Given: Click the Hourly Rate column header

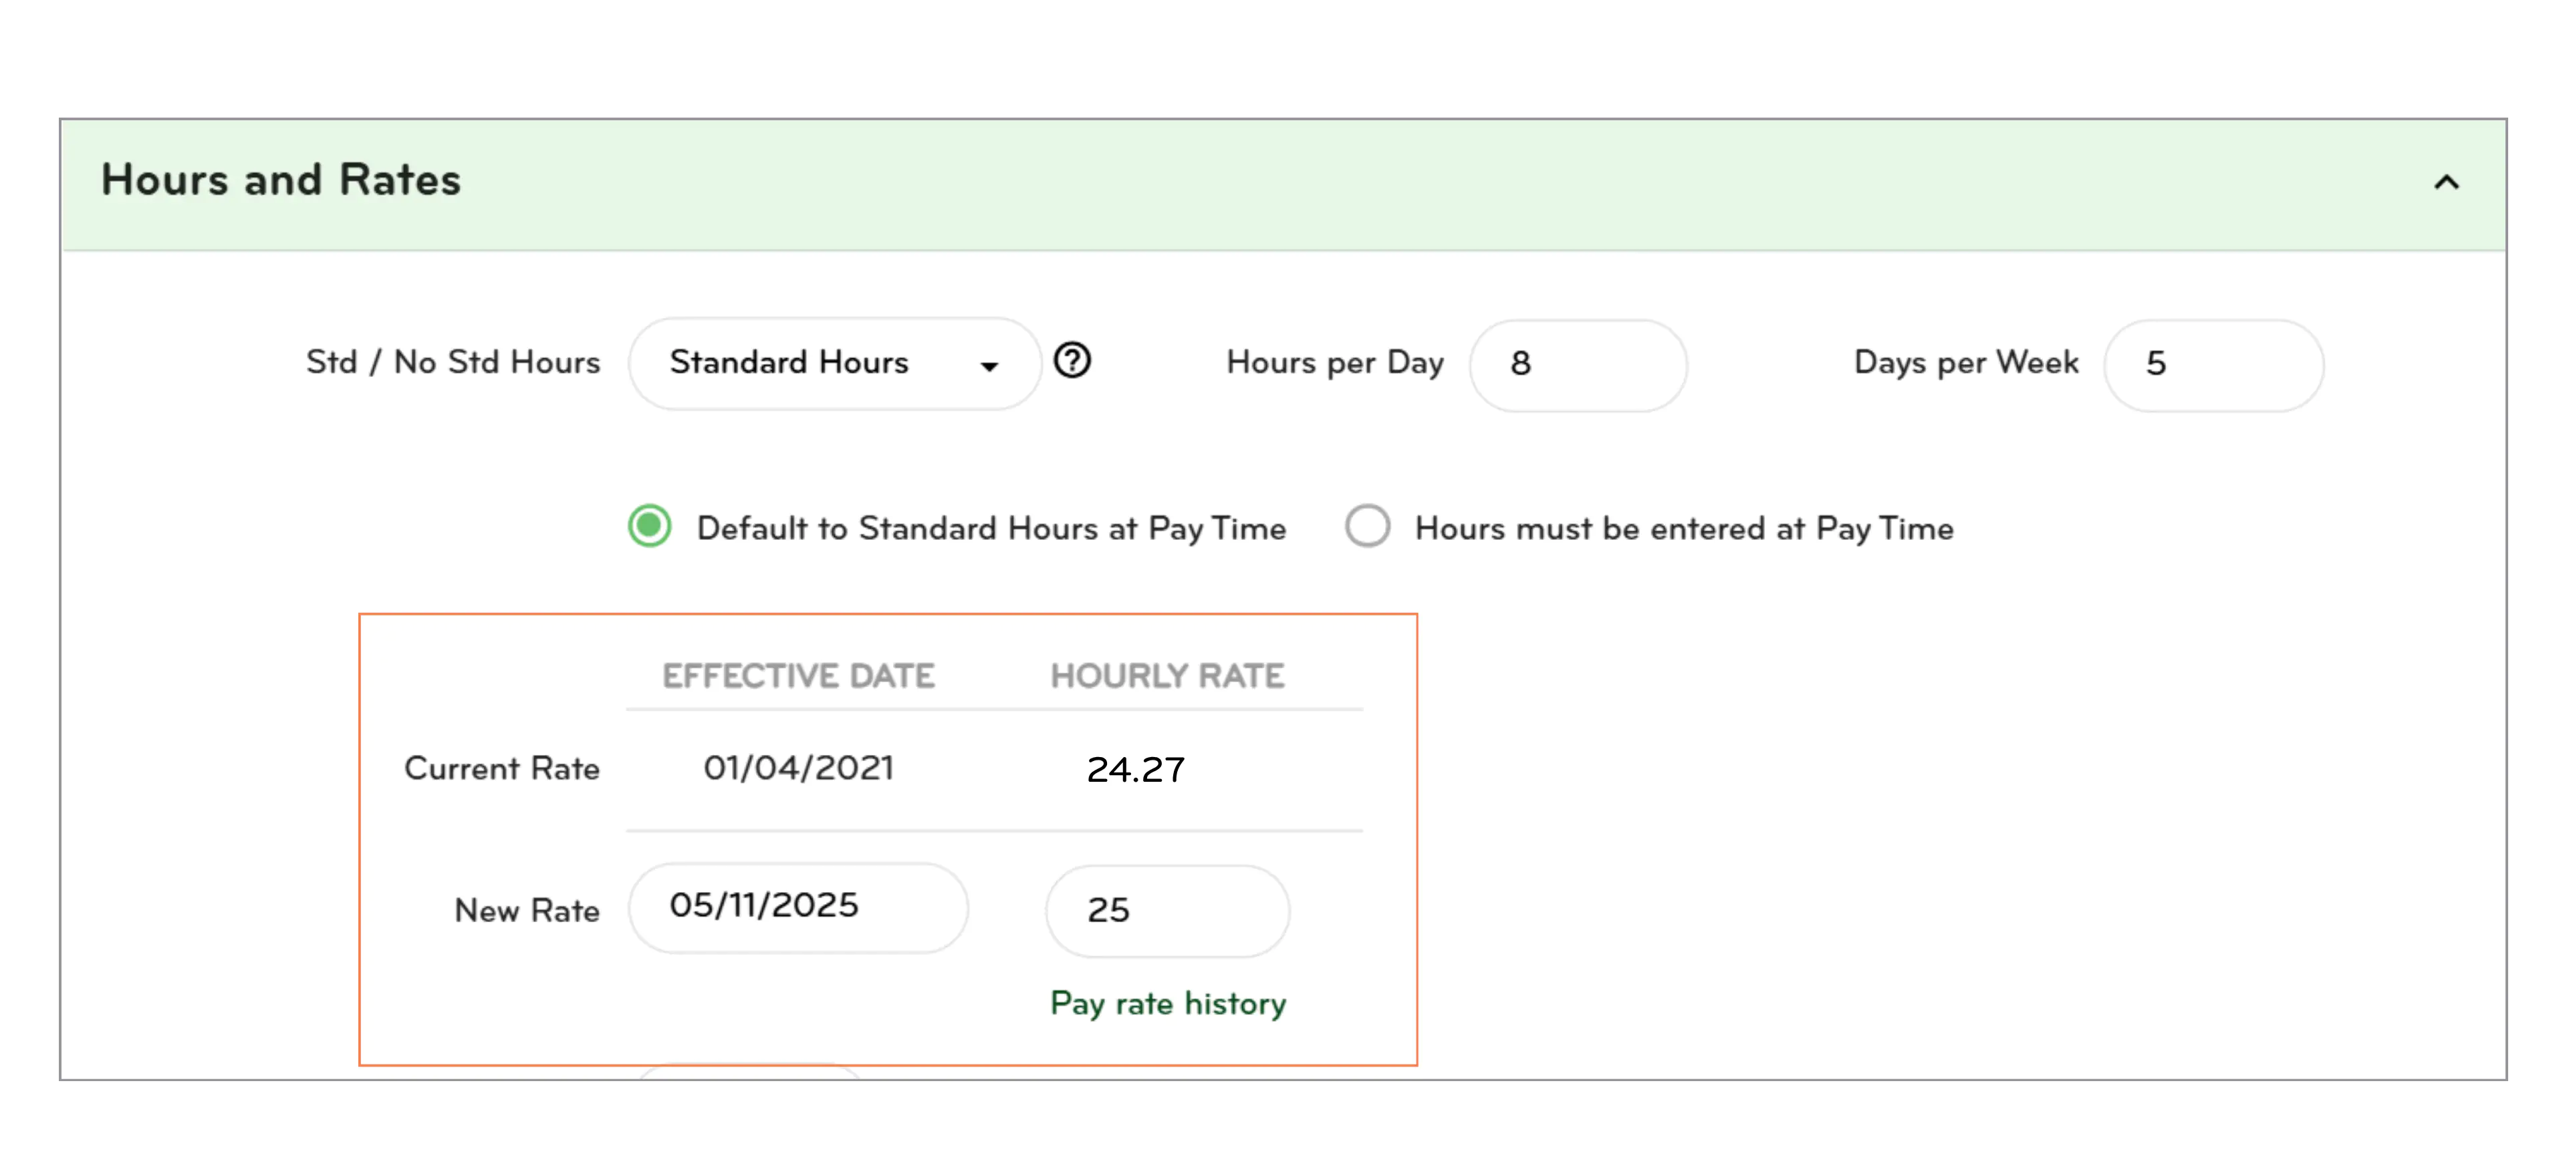Looking at the screenshot, I should (x=1167, y=676).
